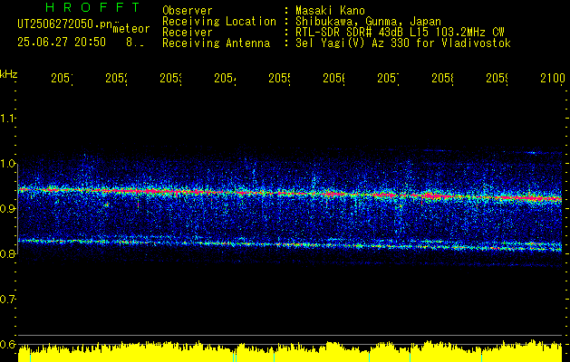The height and width of the screenshot is (362, 570).
Task: Click the 0.9 kHz axis value
Action: (x=7, y=209)
